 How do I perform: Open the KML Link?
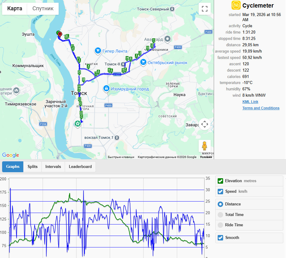[250, 102]
